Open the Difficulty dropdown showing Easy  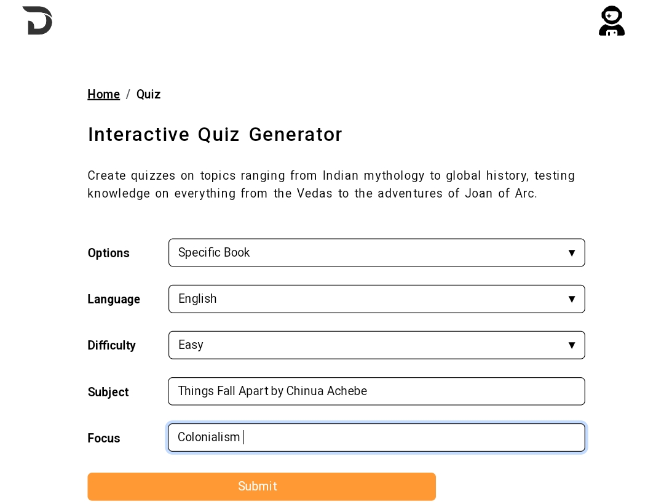tap(376, 345)
